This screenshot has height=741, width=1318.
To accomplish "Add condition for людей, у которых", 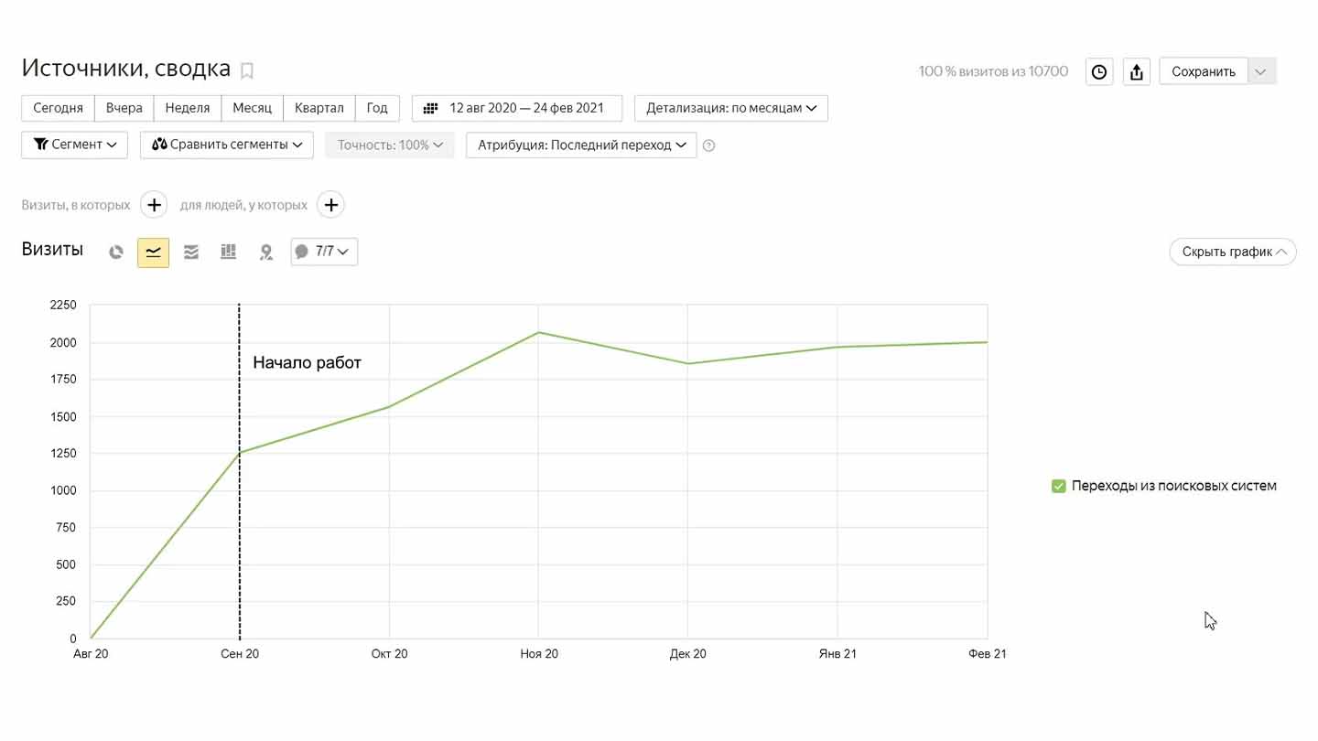I will click(330, 205).
